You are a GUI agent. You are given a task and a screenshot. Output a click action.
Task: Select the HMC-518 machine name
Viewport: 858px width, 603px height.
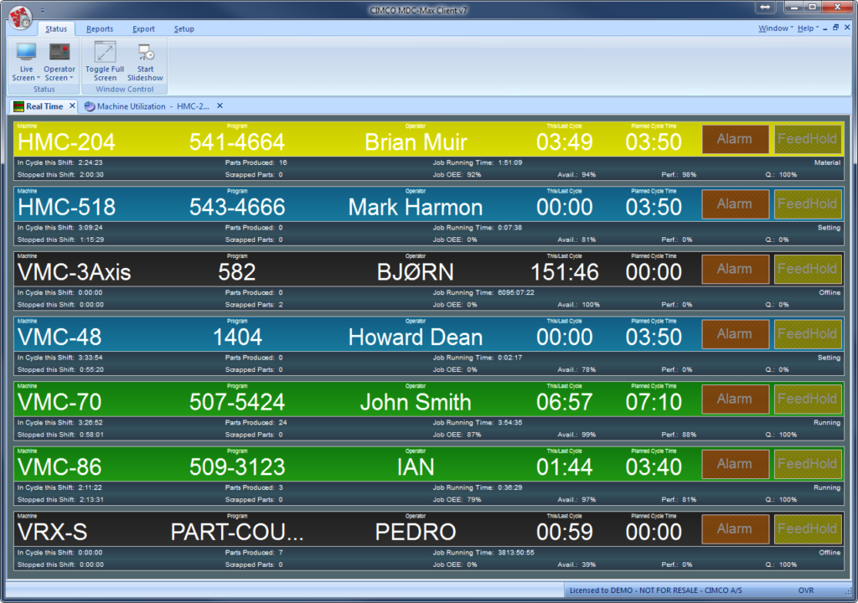[x=67, y=208]
